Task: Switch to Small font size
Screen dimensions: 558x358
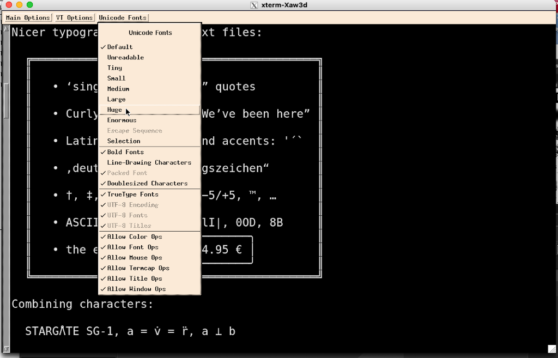Action: 116,78
